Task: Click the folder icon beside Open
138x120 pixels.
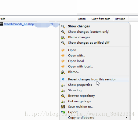Action: pos(63,50)
